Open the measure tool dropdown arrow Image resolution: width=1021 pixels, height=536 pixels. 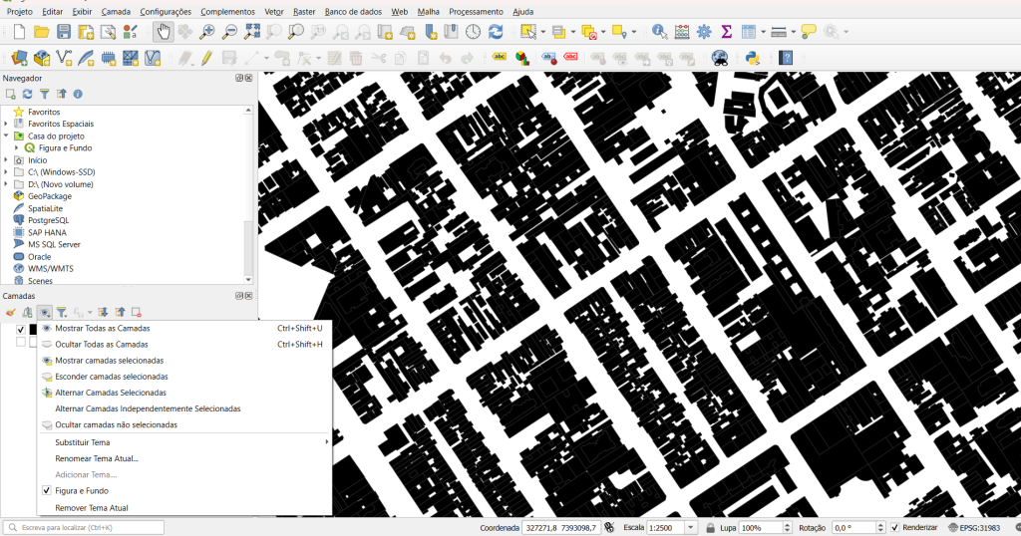click(793, 31)
